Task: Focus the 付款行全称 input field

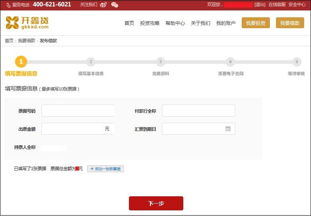Action: (x=198, y=111)
